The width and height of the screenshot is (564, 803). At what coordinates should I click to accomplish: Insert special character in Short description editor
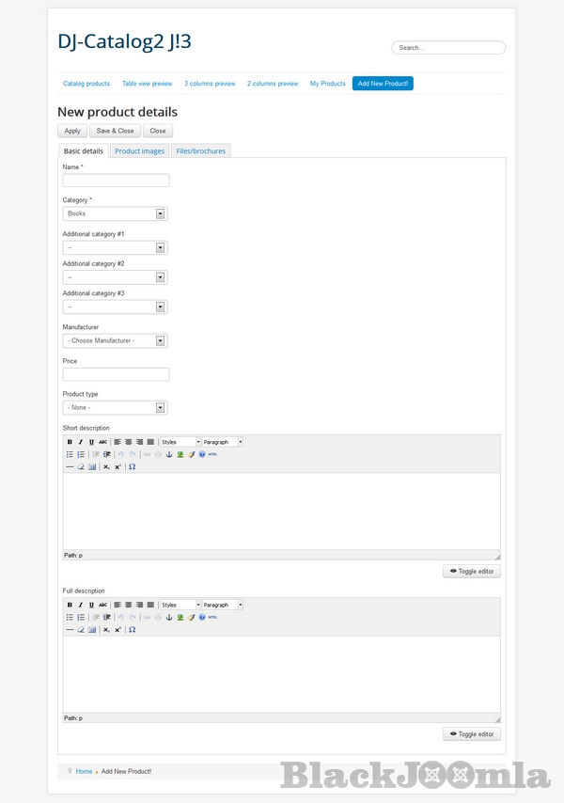coord(133,466)
